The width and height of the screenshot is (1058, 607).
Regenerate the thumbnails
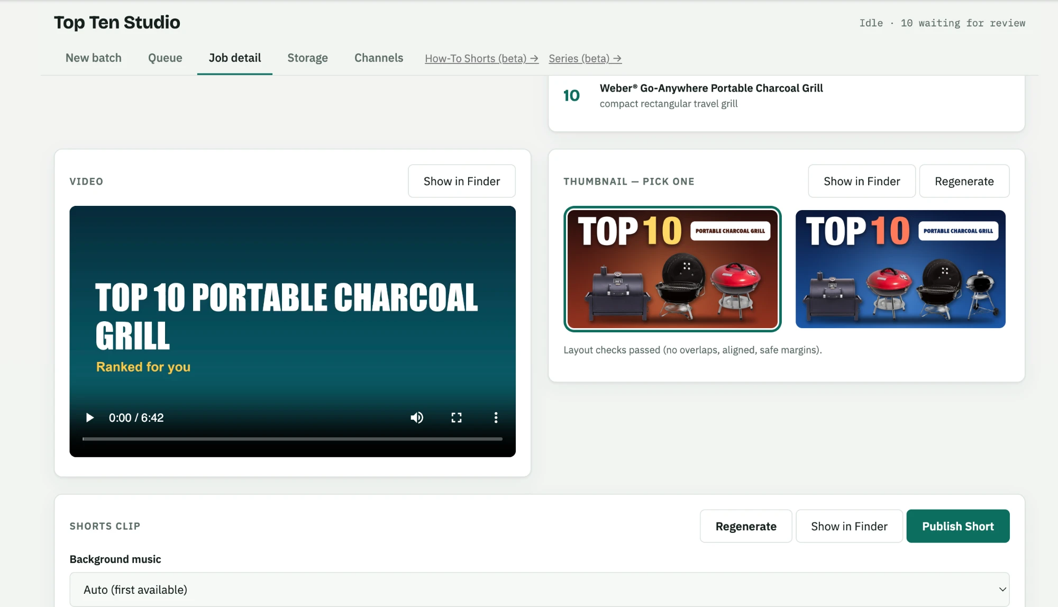964,182
